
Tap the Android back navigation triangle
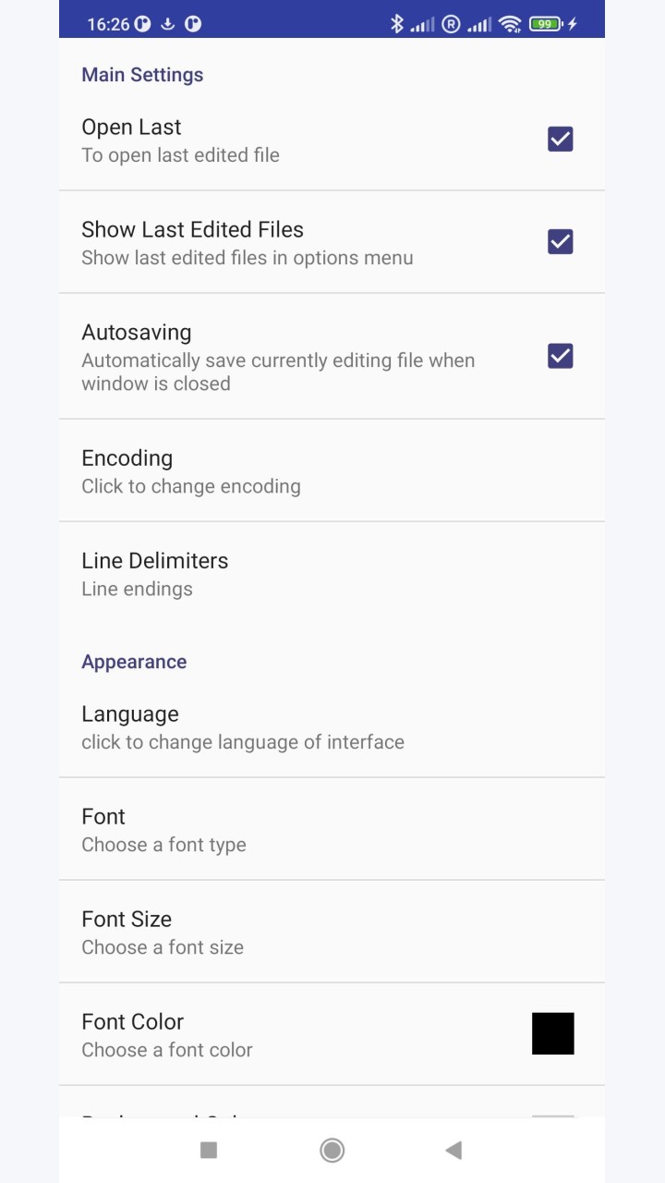pyautogui.click(x=453, y=1150)
